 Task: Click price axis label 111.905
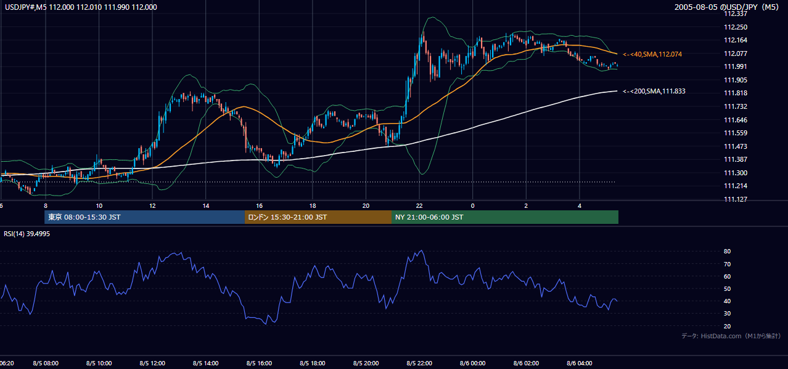[x=736, y=80]
